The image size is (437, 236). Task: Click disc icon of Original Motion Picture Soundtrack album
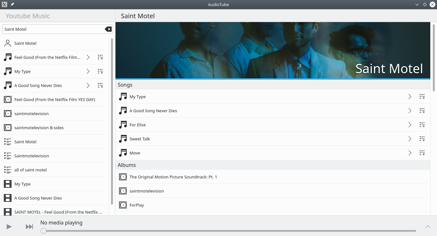[x=123, y=177]
